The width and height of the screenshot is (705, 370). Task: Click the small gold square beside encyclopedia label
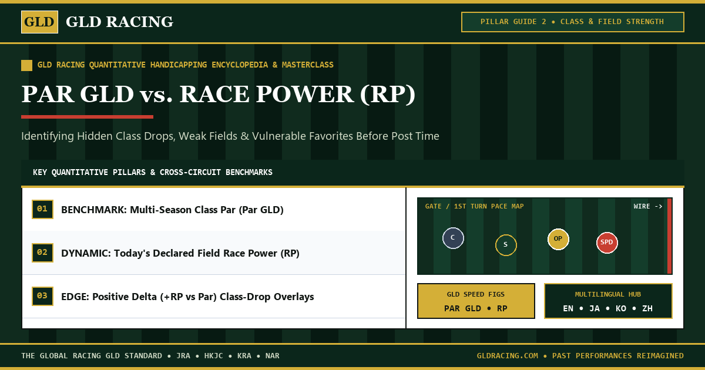[26, 65]
